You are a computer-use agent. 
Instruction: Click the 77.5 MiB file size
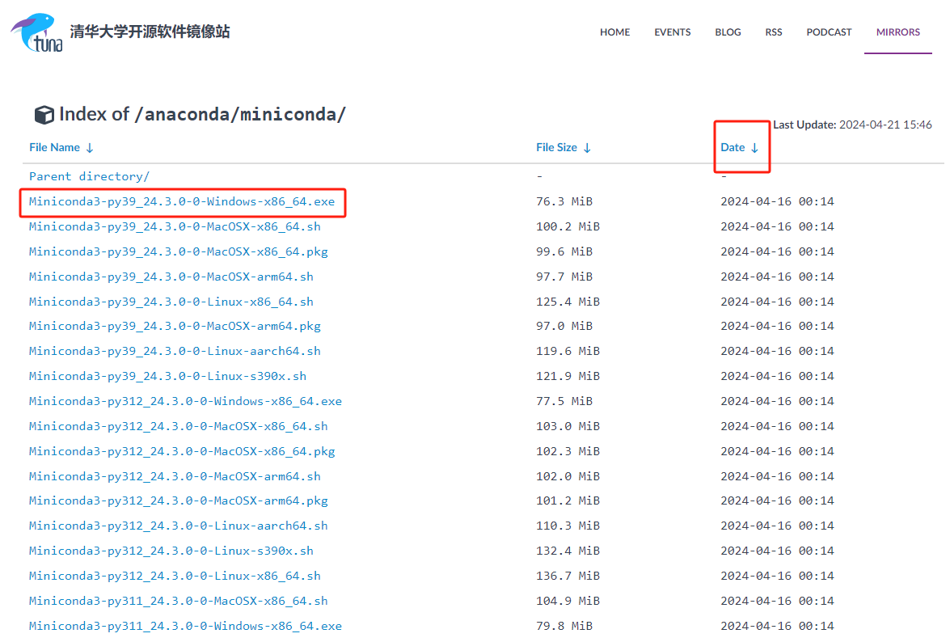[x=564, y=401]
